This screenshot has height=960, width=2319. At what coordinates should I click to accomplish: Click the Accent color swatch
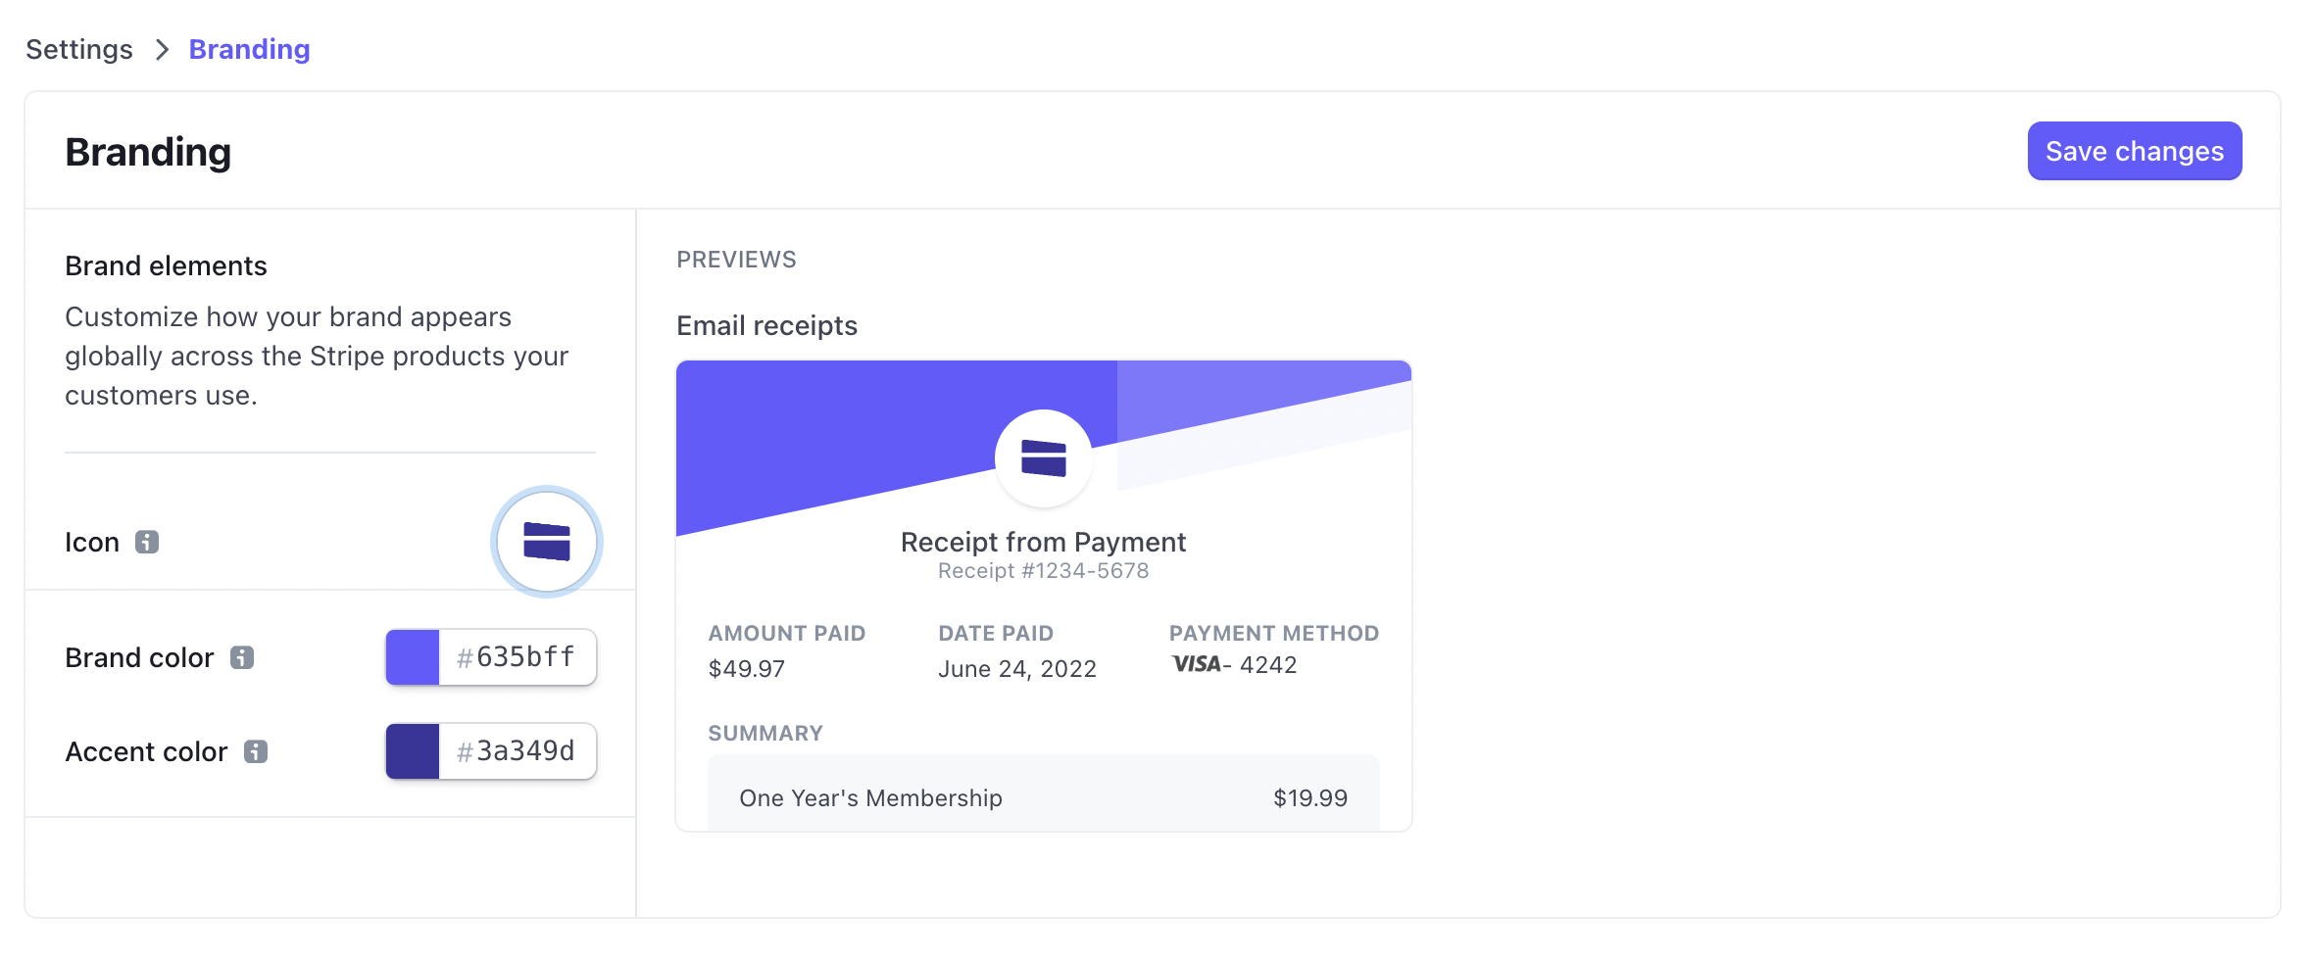[412, 751]
